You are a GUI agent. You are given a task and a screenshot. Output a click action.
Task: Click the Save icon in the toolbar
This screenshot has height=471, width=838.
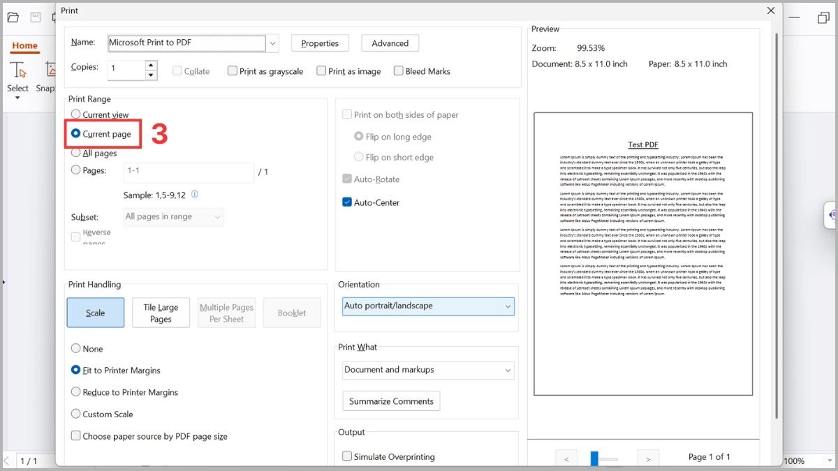(35, 17)
